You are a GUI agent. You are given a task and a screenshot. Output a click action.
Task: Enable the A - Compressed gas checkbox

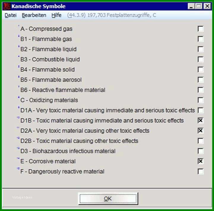point(201,29)
